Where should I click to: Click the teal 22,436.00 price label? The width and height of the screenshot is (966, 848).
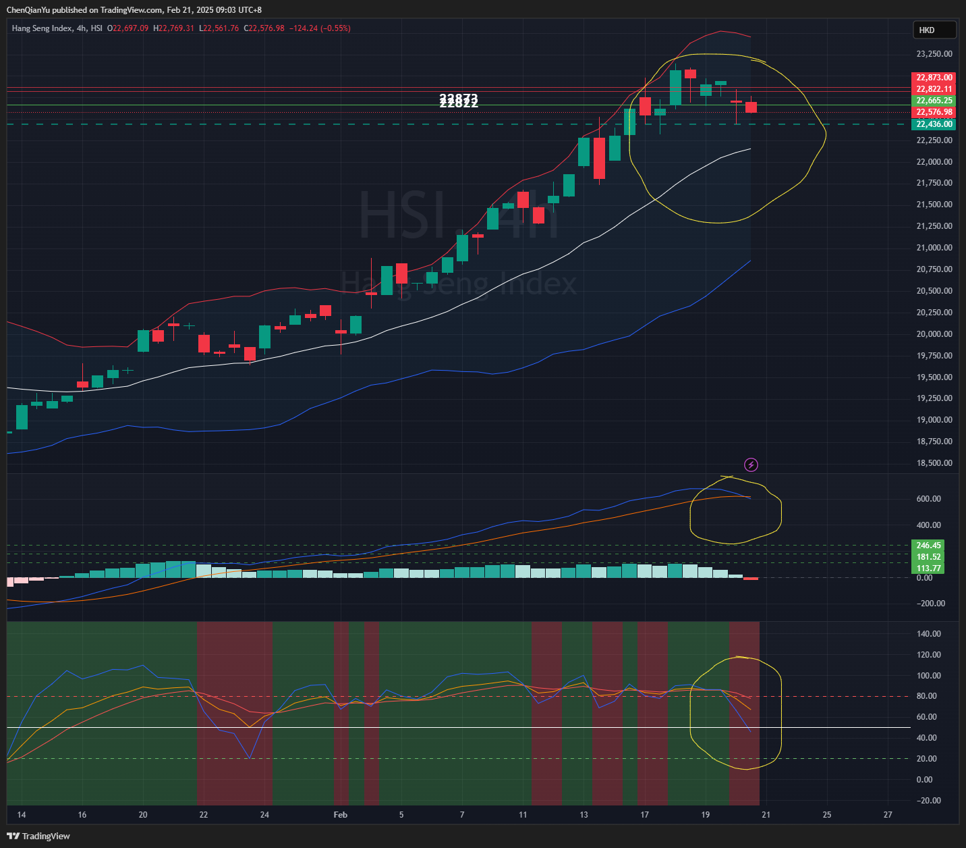click(934, 124)
